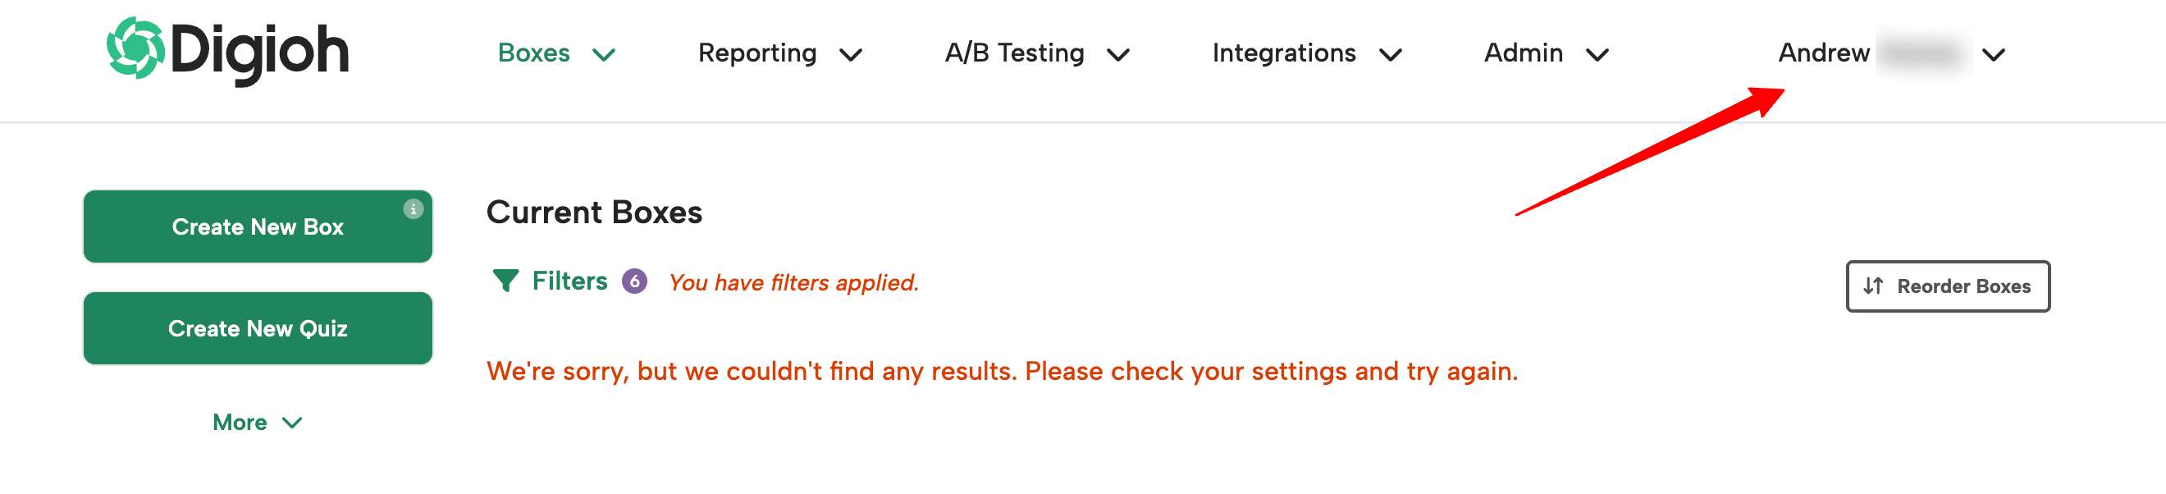
Task: Click the chevron beside Boxes
Action: (x=604, y=56)
